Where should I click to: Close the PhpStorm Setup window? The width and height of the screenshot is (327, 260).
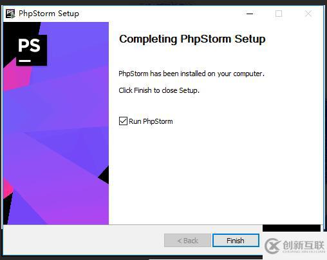coord(308,14)
